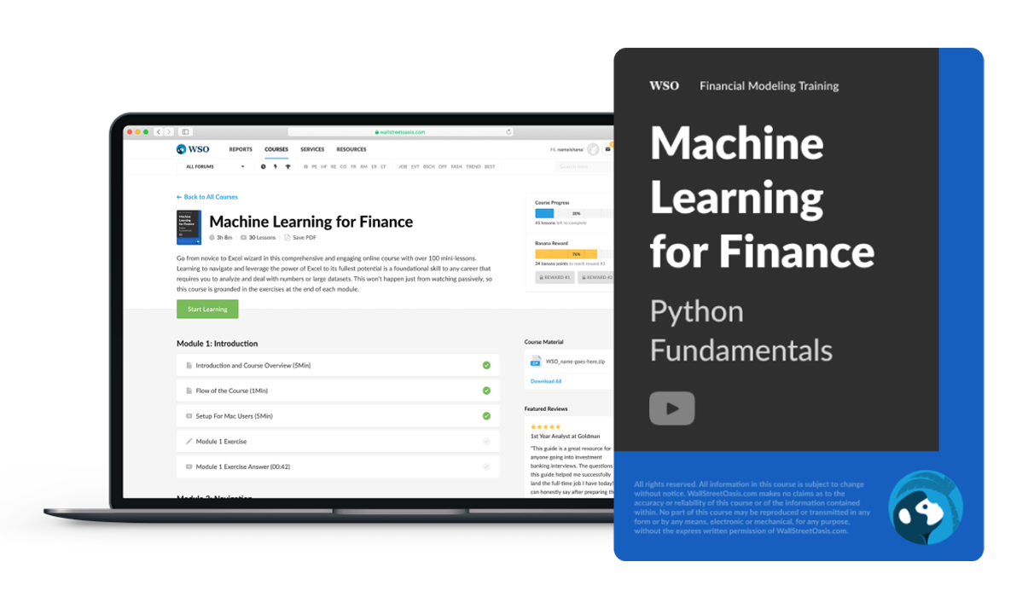
Task: Click the Download All link
Action: [x=546, y=381]
